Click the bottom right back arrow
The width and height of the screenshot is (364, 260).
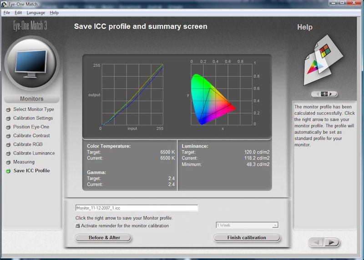click(x=316, y=243)
